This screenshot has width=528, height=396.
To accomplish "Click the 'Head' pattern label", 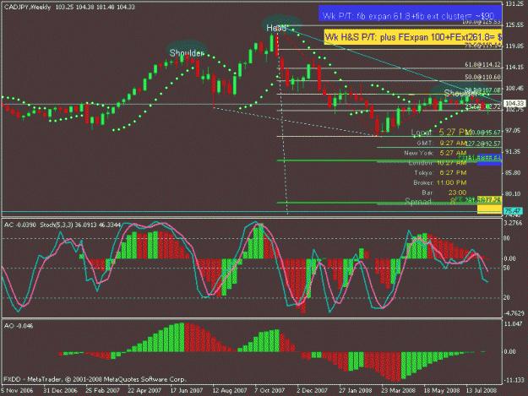I will (276, 28).
